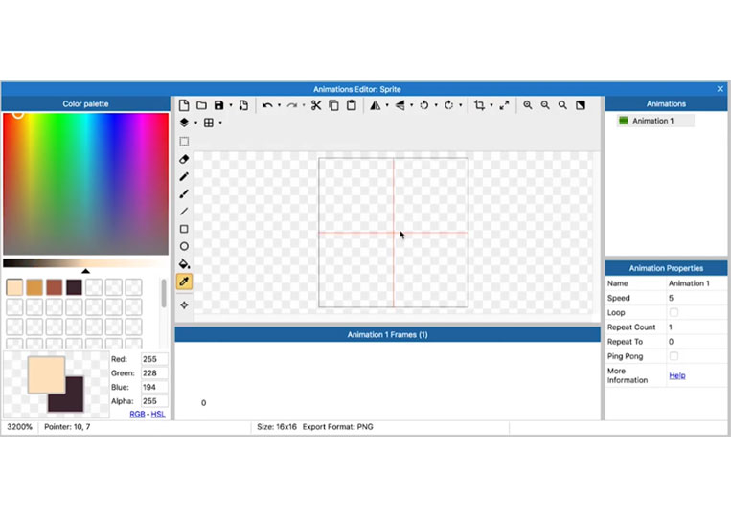
Task: Open the Help link for more information
Action: (x=677, y=375)
